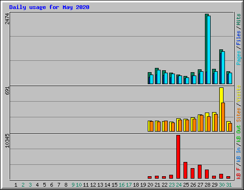This screenshot has height=190, width=244.
Task: Select day 29 on the x-axis
Action: tap(214, 185)
